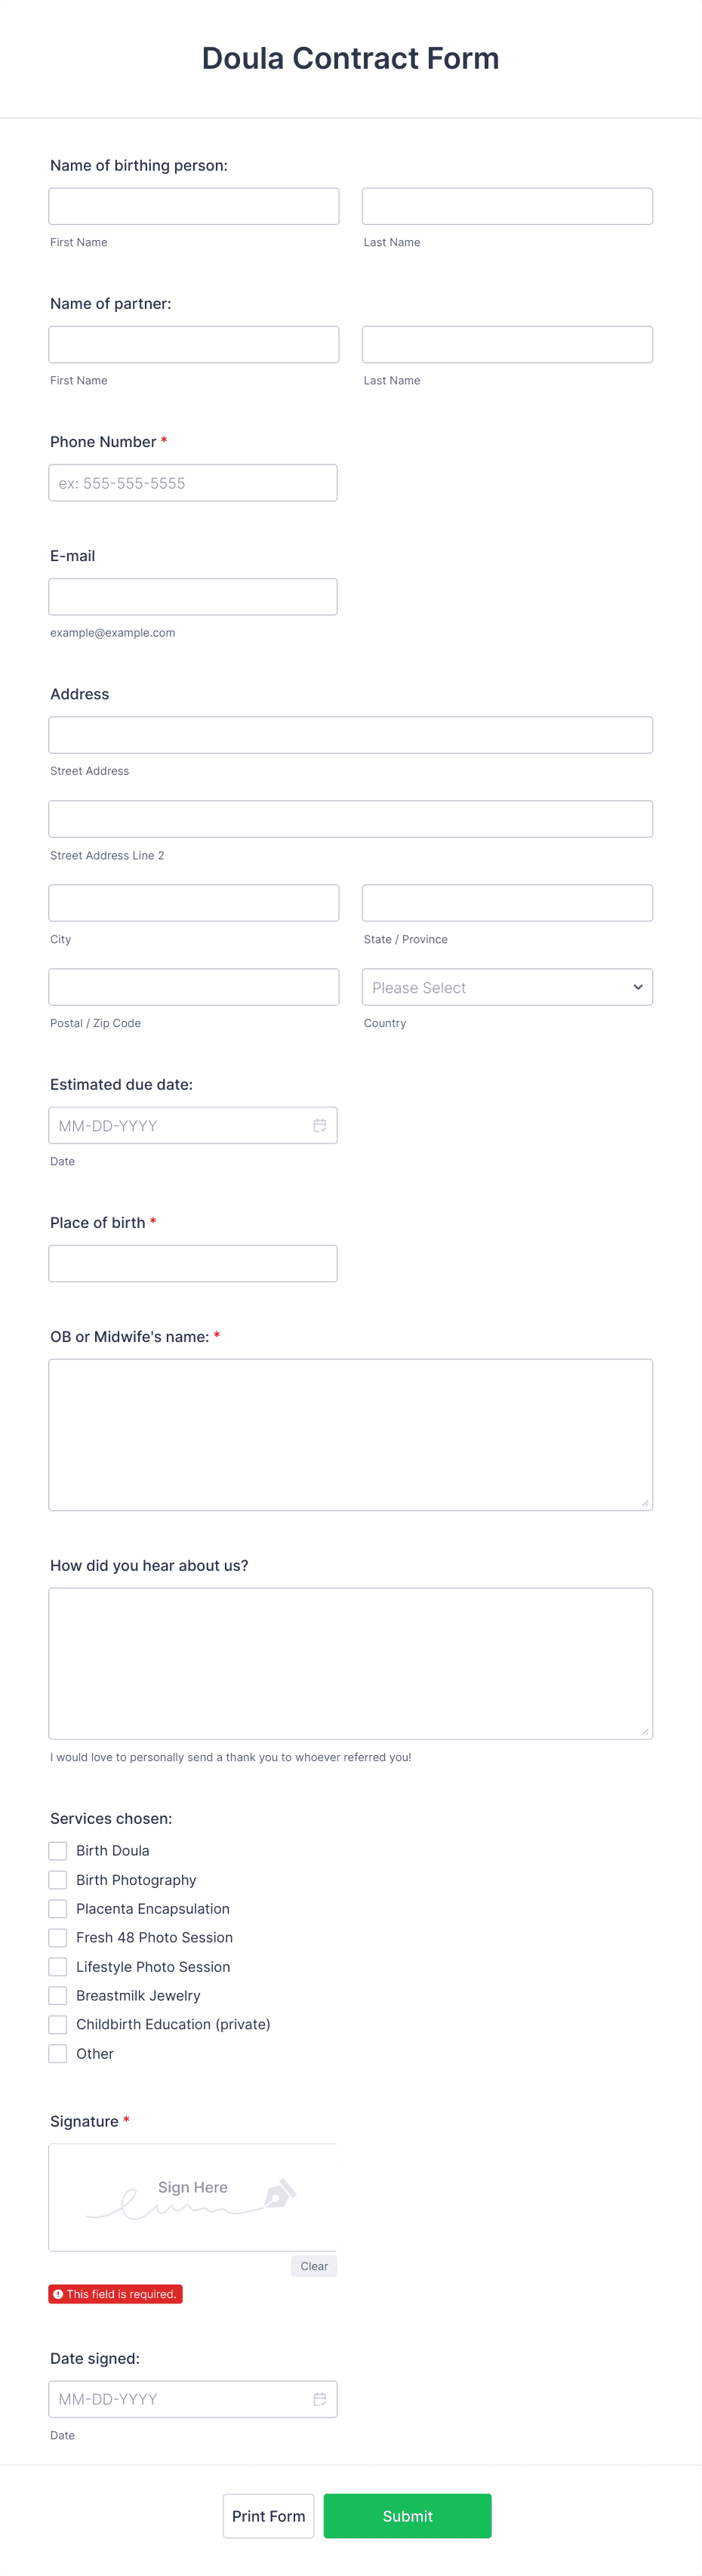
Task: Open the Country dropdown
Action: 507,987
